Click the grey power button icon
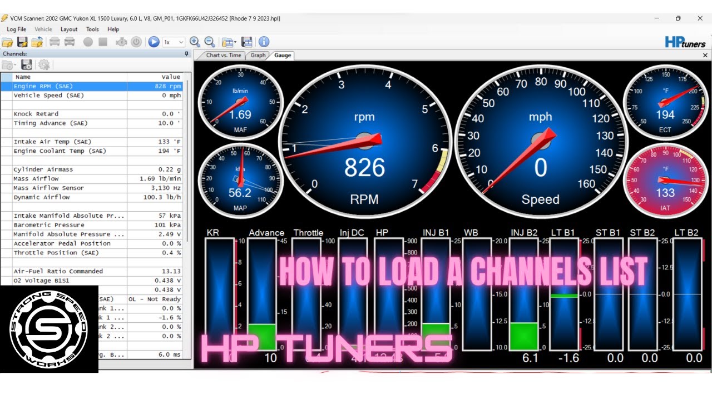712x400 pixels. point(136,42)
